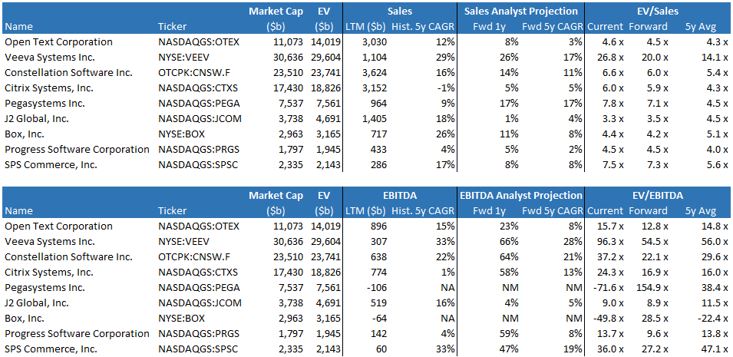Image resolution: width=733 pixels, height=357 pixels.
Task: Click Constellation Software Inc. name in Sales table
Action: tap(69, 73)
